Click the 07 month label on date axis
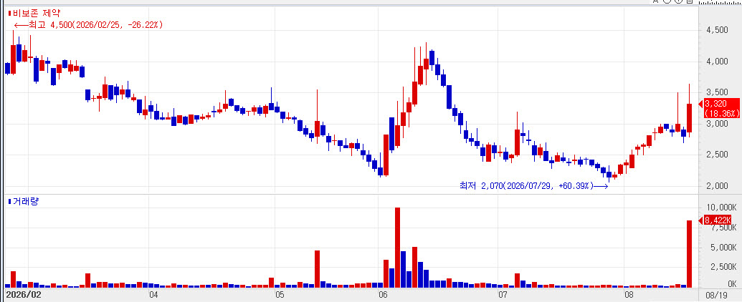 (x=503, y=296)
